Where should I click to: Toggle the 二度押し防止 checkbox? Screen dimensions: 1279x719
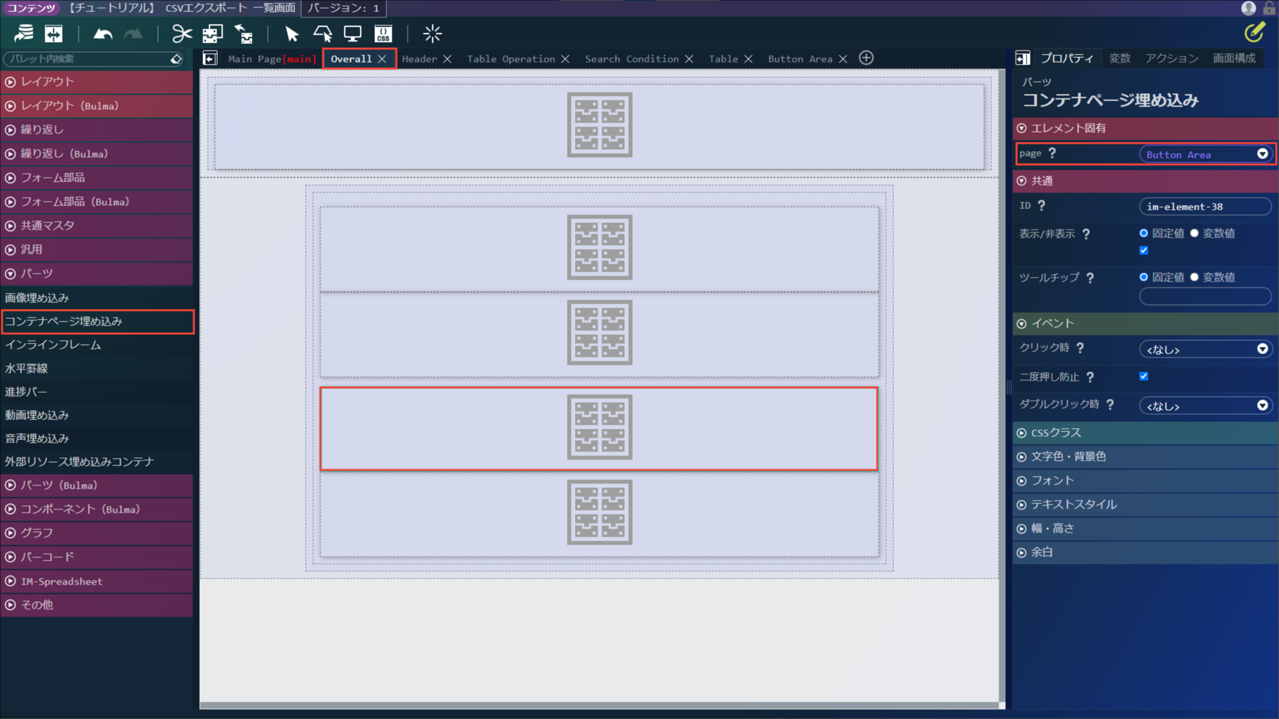pos(1144,376)
